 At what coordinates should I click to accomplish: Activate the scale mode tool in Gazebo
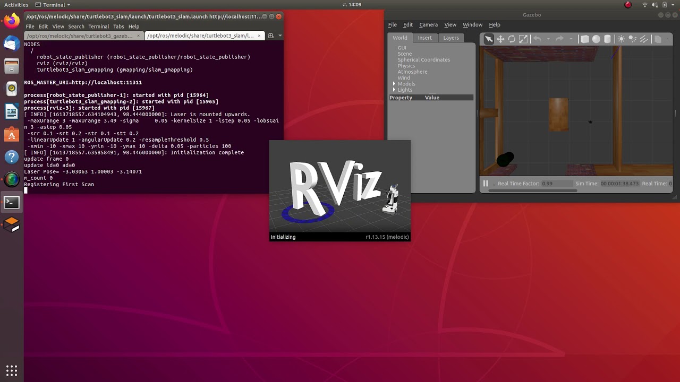pyautogui.click(x=523, y=39)
